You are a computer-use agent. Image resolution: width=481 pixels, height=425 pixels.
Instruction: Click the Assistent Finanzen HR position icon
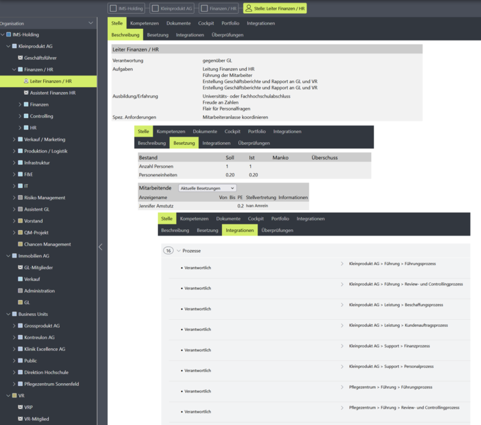[x=26, y=93]
